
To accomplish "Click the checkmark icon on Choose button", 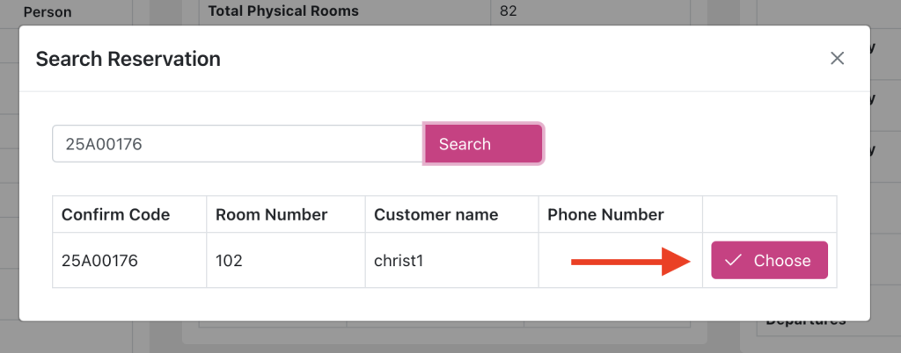I will click(x=733, y=260).
